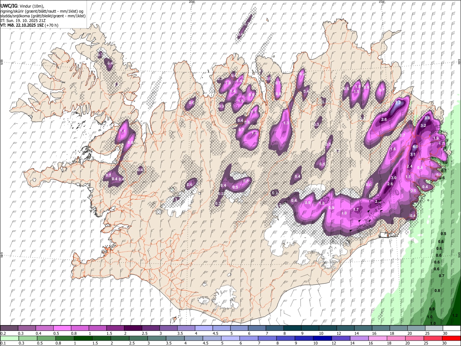Click the '0.2' label on the upper colour scale
The width and height of the screenshot is (461, 346).
(3, 333)
